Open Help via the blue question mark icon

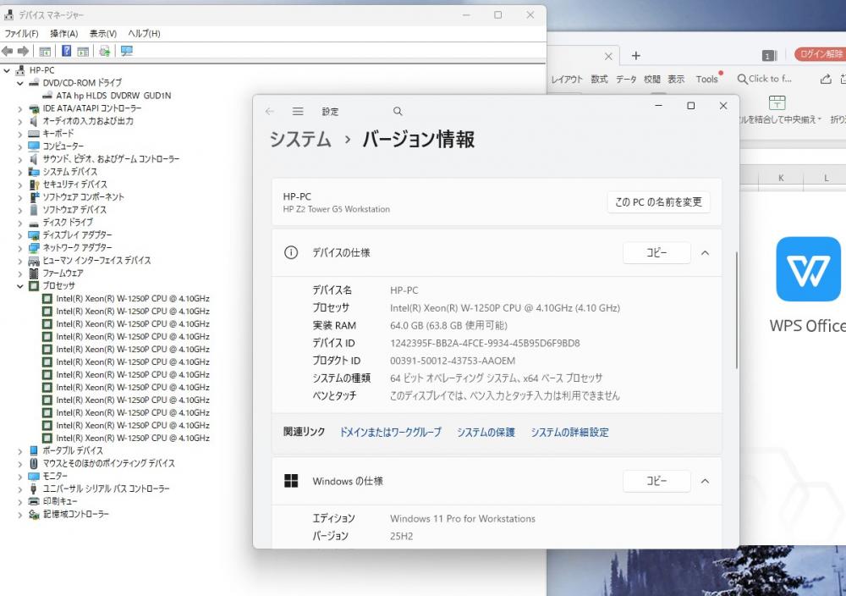66,51
